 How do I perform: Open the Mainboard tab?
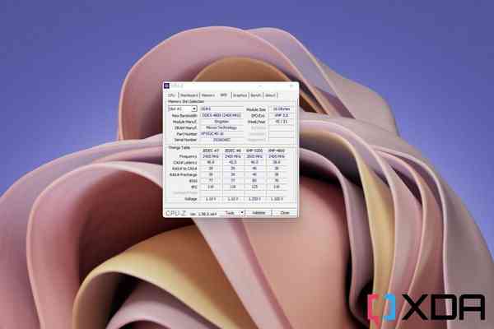pyautogui.click(x=189, y=95)
